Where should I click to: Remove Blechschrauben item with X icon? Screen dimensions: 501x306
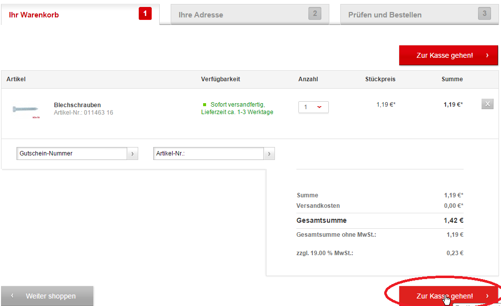(487, 104)
